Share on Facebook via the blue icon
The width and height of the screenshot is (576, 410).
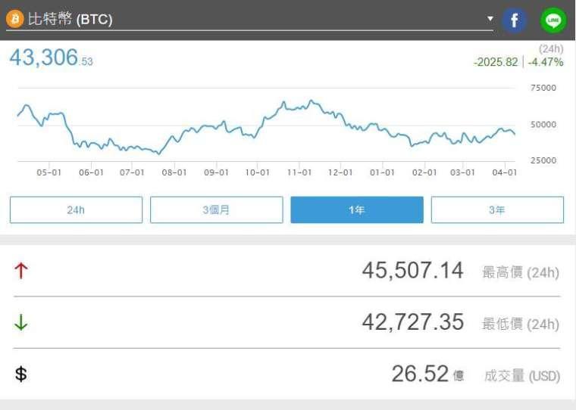tap(515, 20)
